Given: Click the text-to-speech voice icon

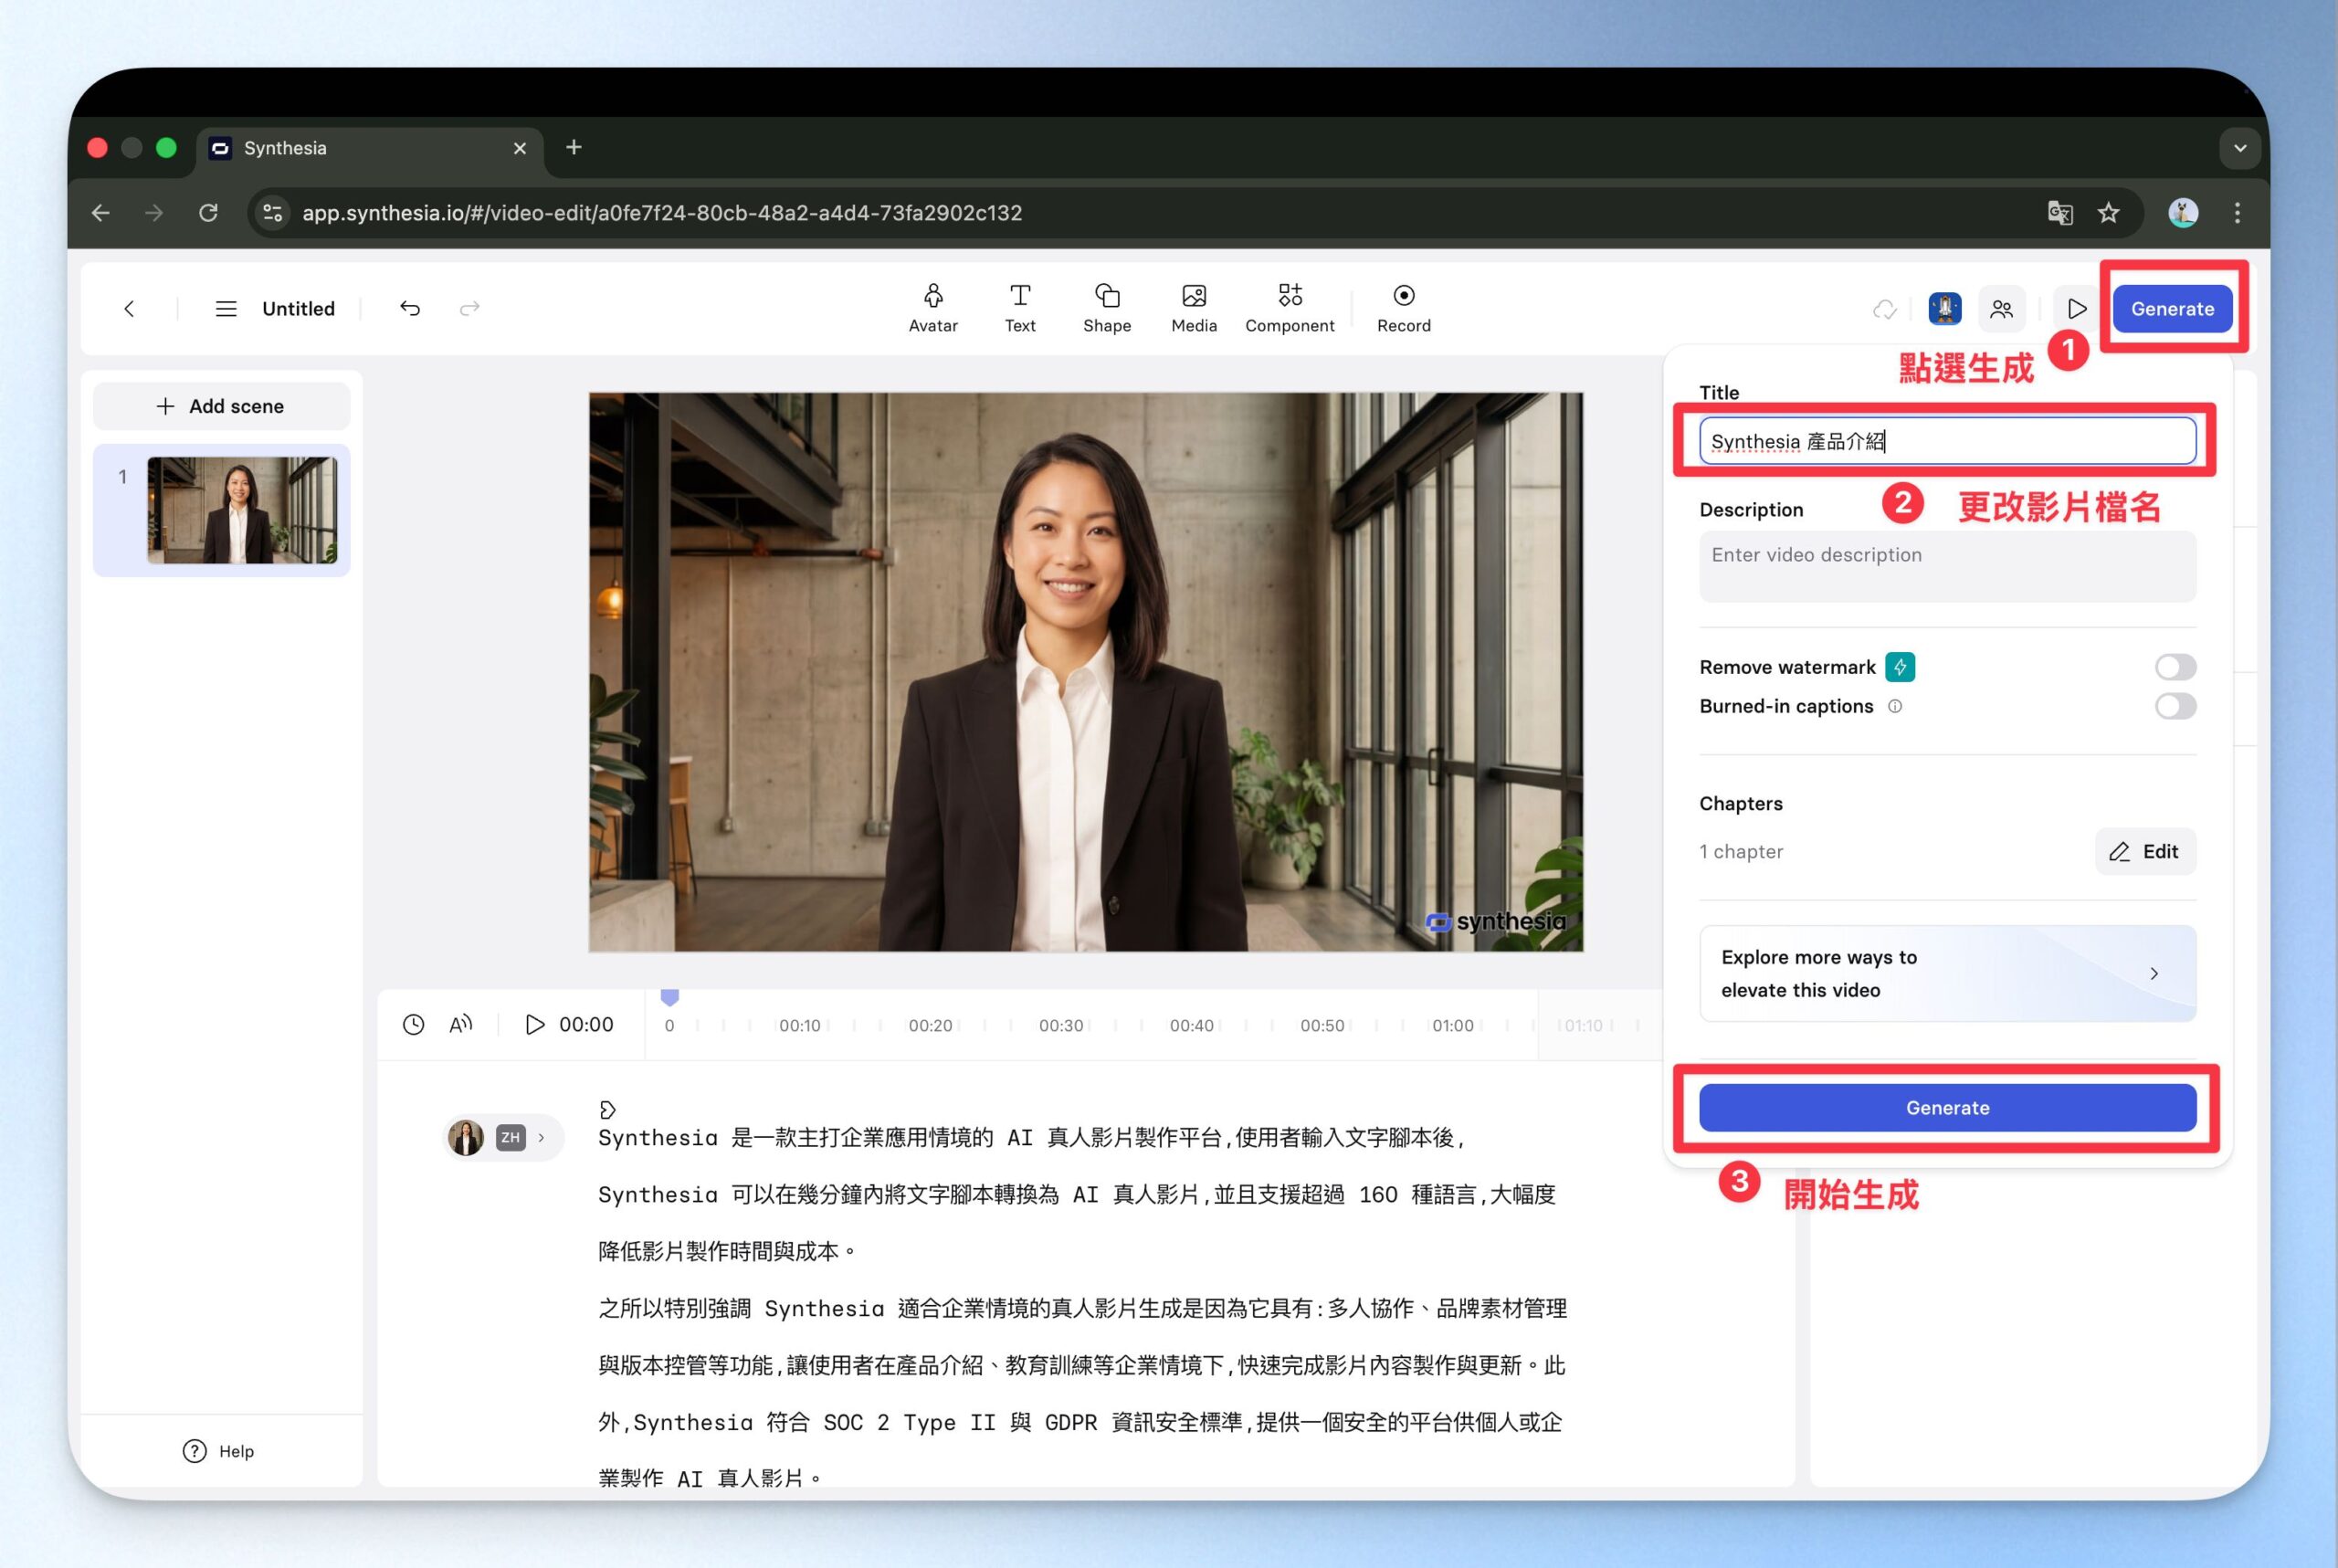Looking at the screenshot, I should pyautogui.click(x=460, y=1024).
